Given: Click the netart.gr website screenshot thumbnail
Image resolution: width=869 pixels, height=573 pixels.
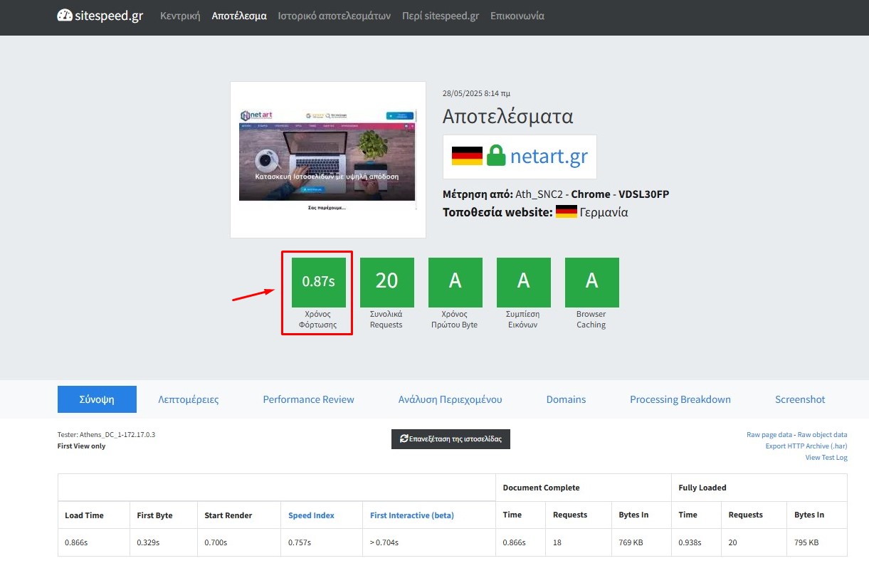Looking at the screenshot, I should (x=327, y=159).
